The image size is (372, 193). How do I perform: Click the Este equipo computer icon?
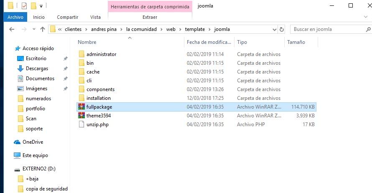point(17,155)
